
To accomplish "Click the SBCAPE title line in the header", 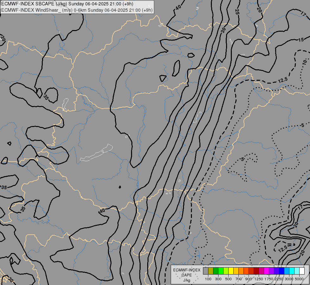I will click(67, 4).
